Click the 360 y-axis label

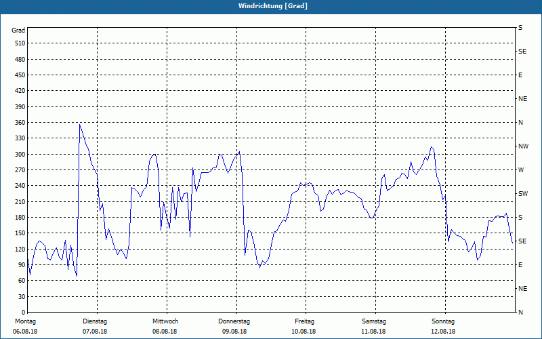click(20, 123)
